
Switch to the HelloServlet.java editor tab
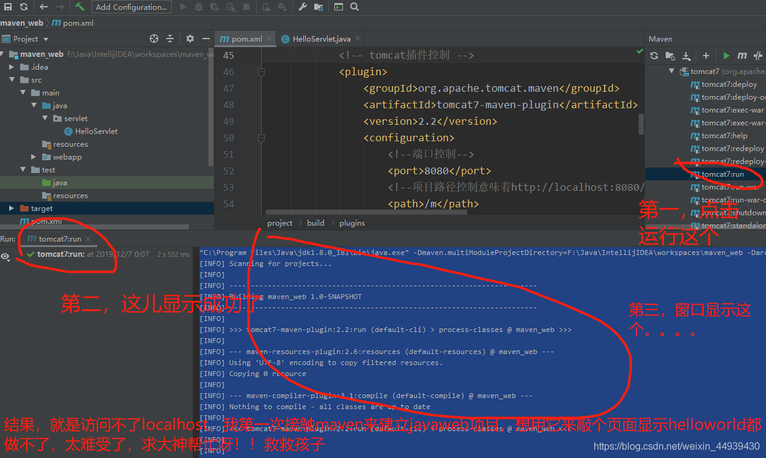click(x=322, y=39)
